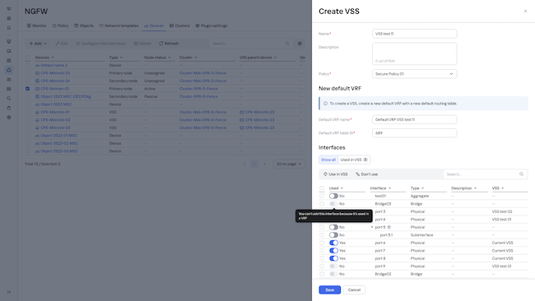The width and height of the screenshot is (535, 301).
Task: Open the gear settings icon in left sidebar
Action: pyautogui.click(x=9, y=118)
